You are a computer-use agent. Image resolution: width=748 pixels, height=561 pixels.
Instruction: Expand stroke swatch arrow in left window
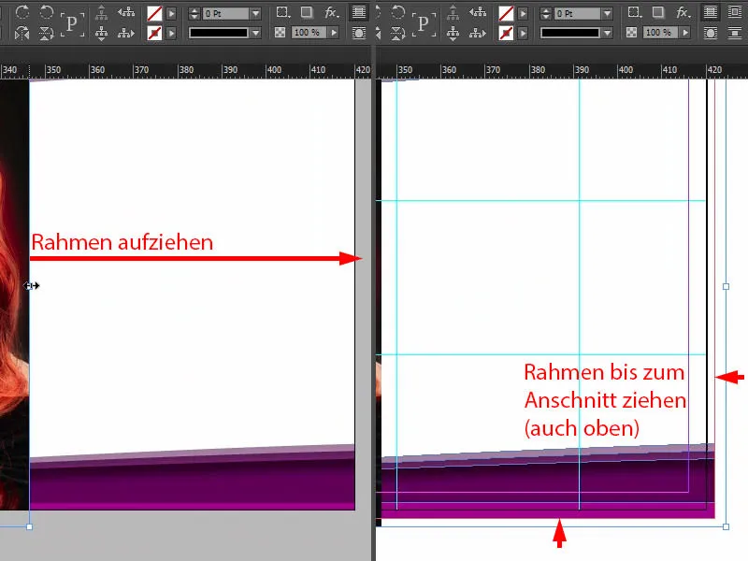coord(171,33)
